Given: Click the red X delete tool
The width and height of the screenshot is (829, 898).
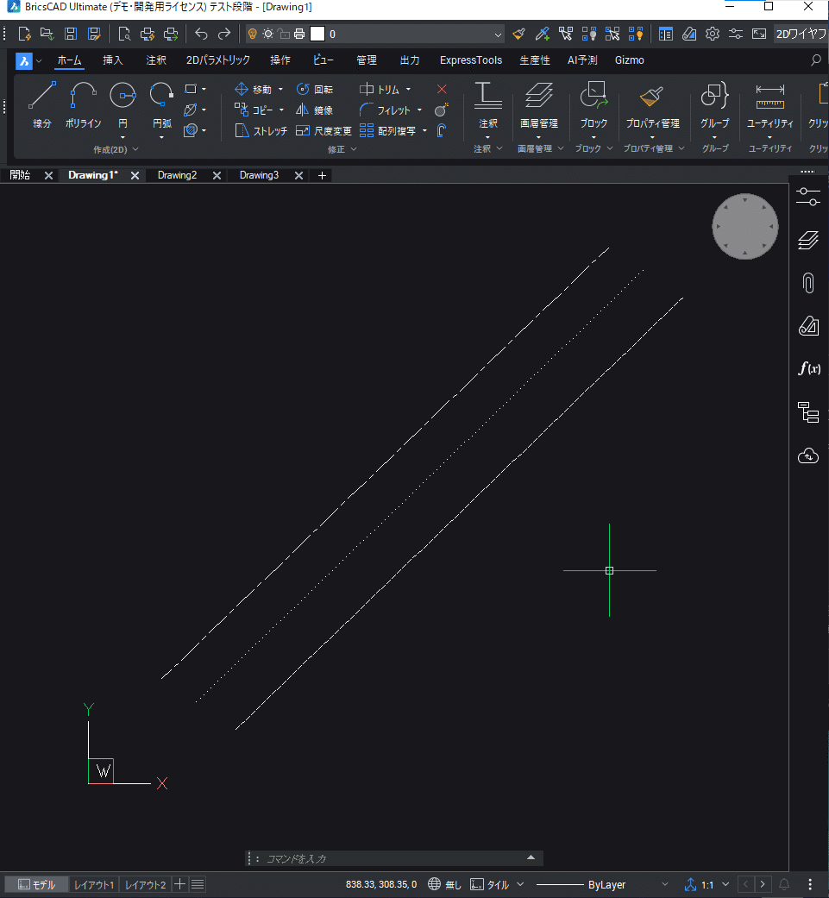Looking at the screenshot, I should tap(442, 90).
